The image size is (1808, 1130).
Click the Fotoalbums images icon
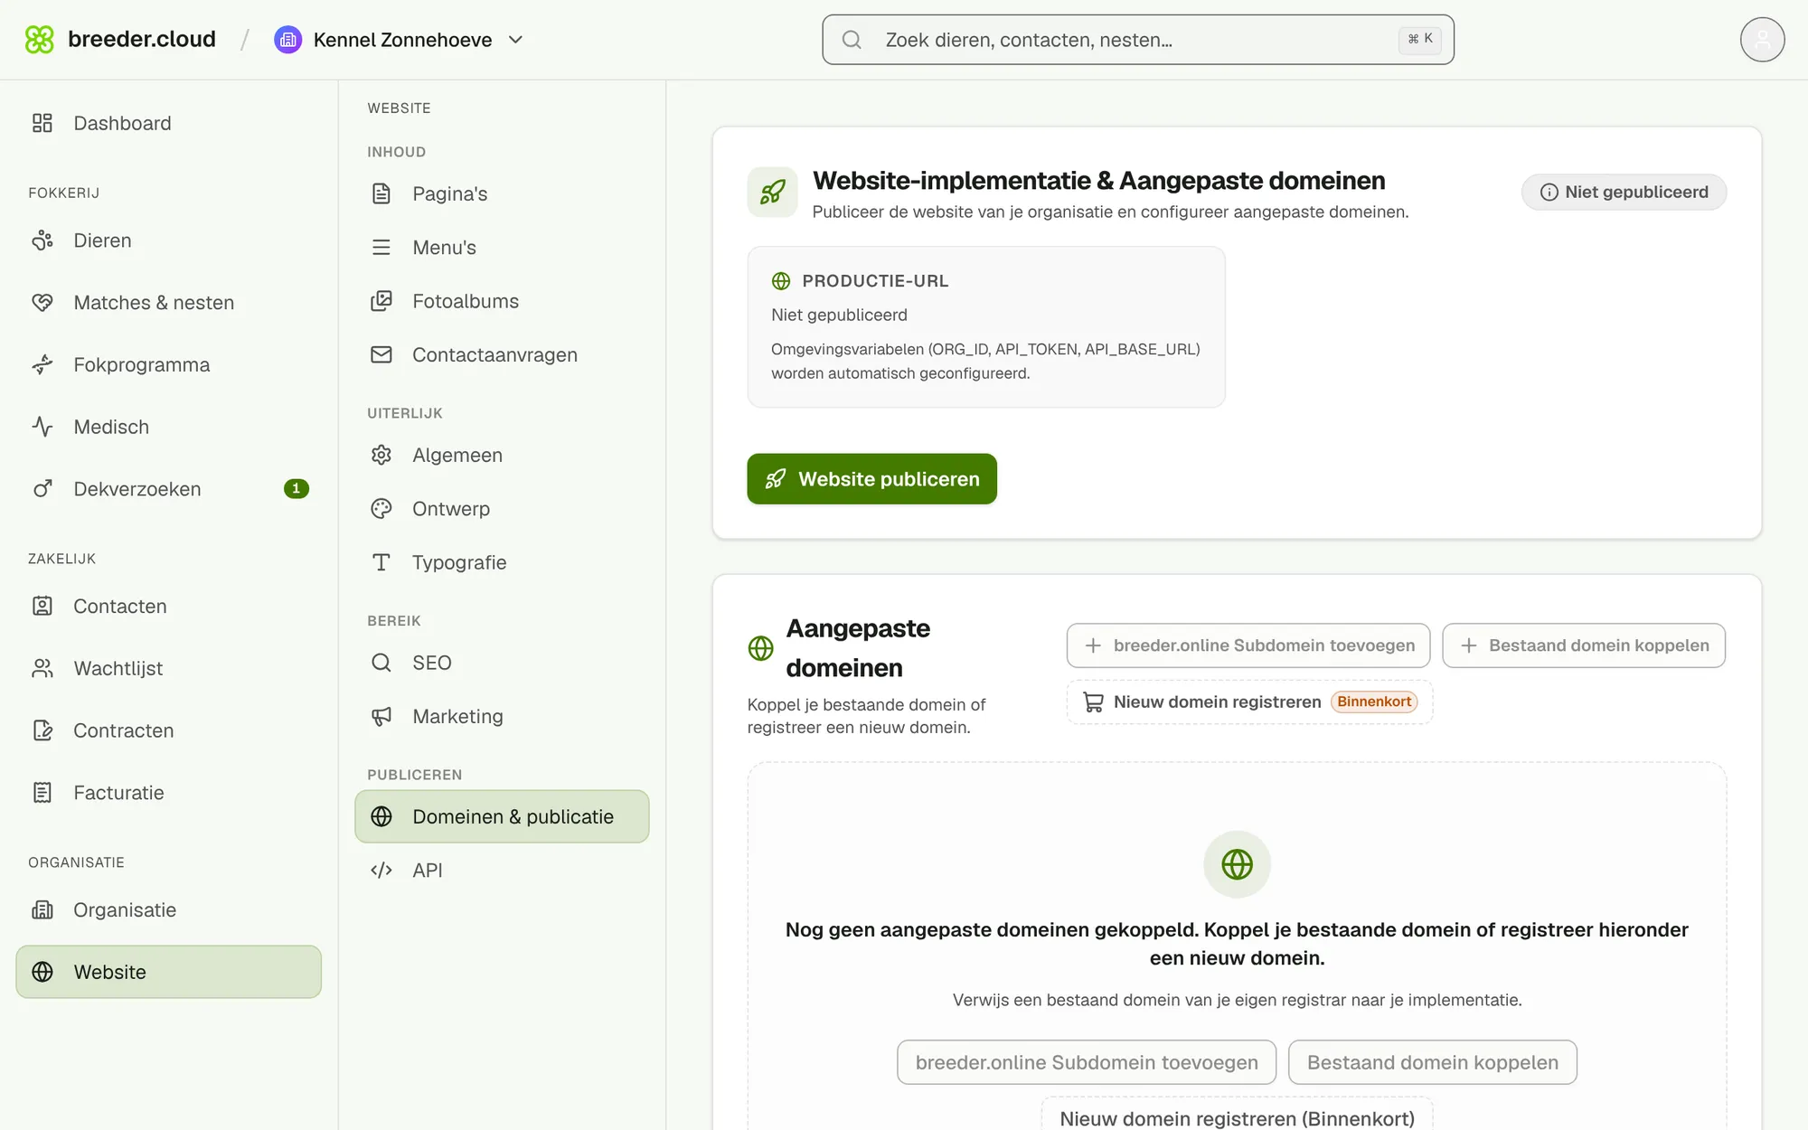click(381, 301)
